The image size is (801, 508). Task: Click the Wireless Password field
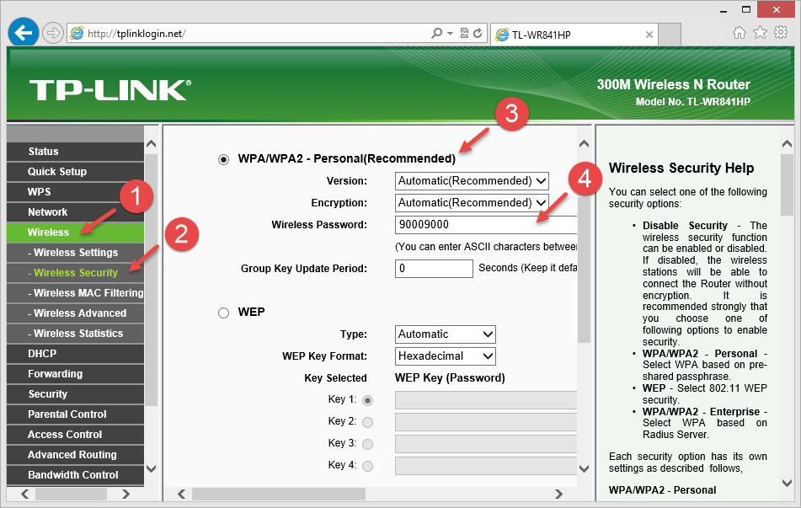point(486,225)
